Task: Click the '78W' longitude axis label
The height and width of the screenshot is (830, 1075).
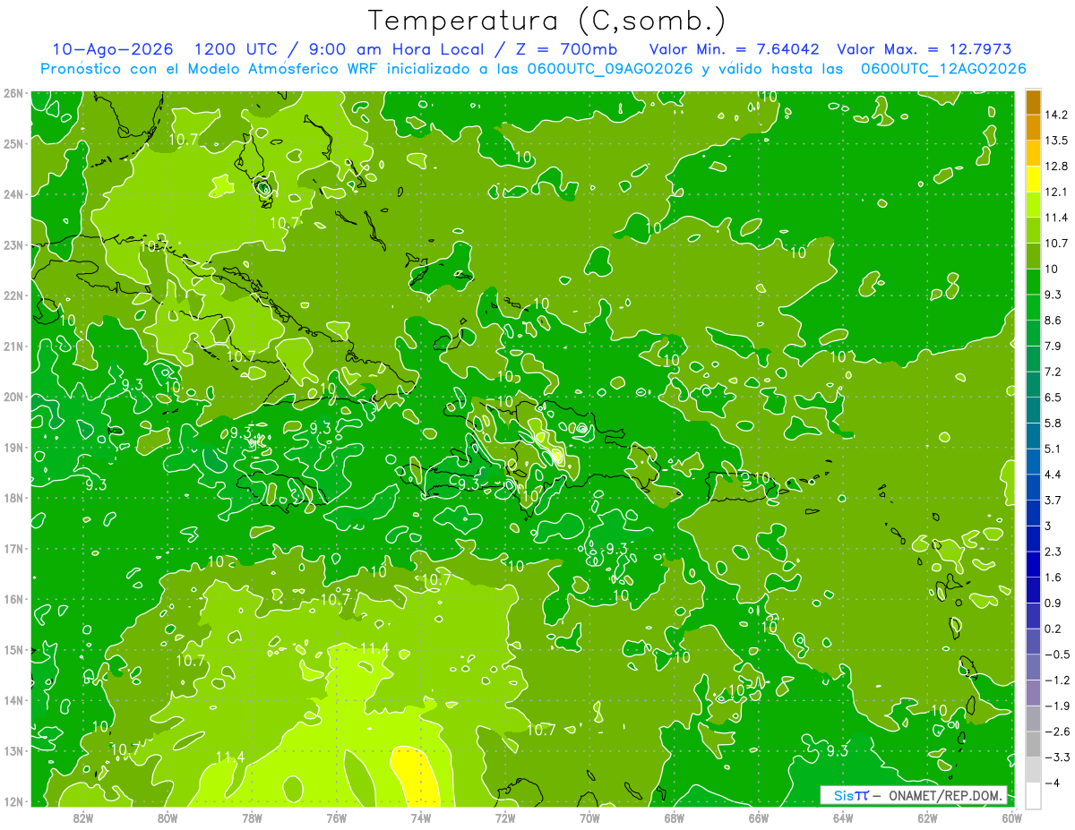Action: point(252,817)
